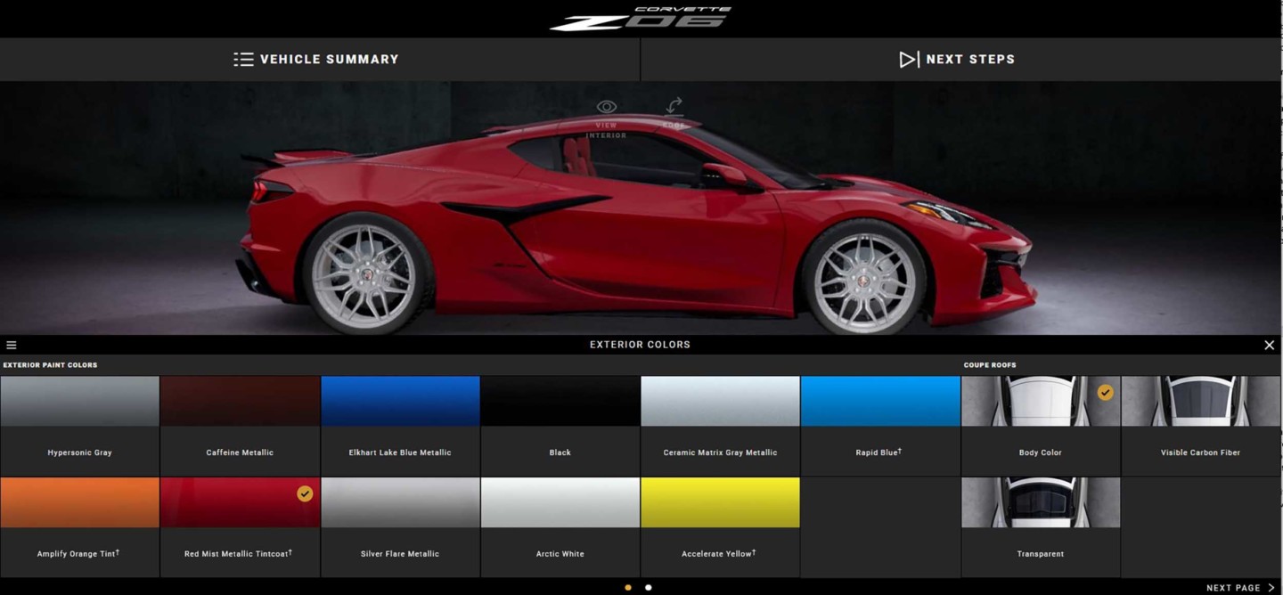Advance with the Next Page link
The height and width of the screenshot is (595, 1283).
pos(1241,588)
